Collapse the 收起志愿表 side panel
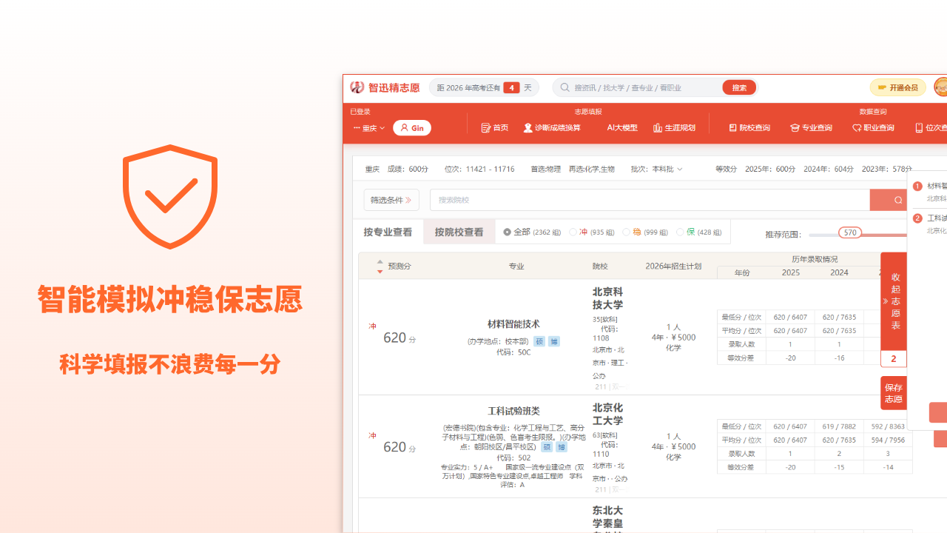The height and width of the screenshot is (533, 947). click(x=894, y=301)
